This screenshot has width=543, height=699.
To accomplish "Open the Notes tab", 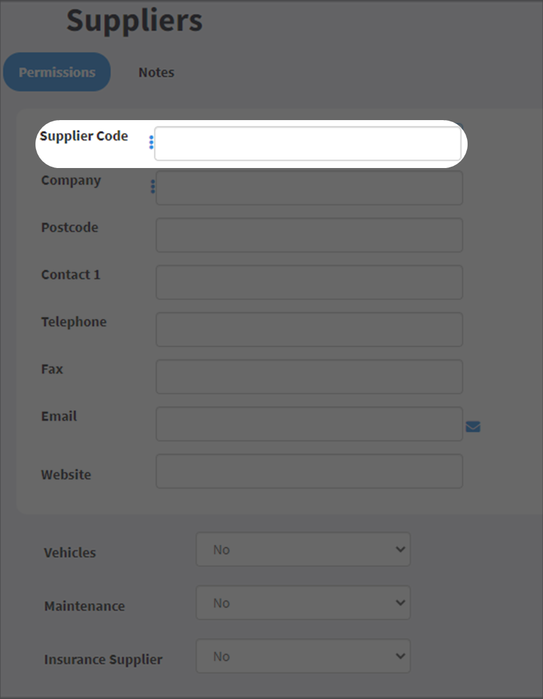I will 156,72.
